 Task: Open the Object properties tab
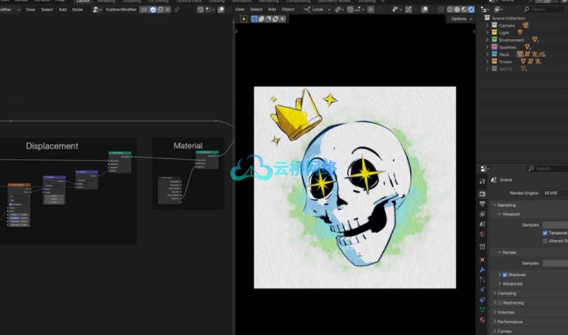click(482, 260)
